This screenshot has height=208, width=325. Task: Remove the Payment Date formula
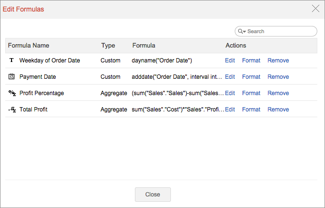tap(278, 77)
